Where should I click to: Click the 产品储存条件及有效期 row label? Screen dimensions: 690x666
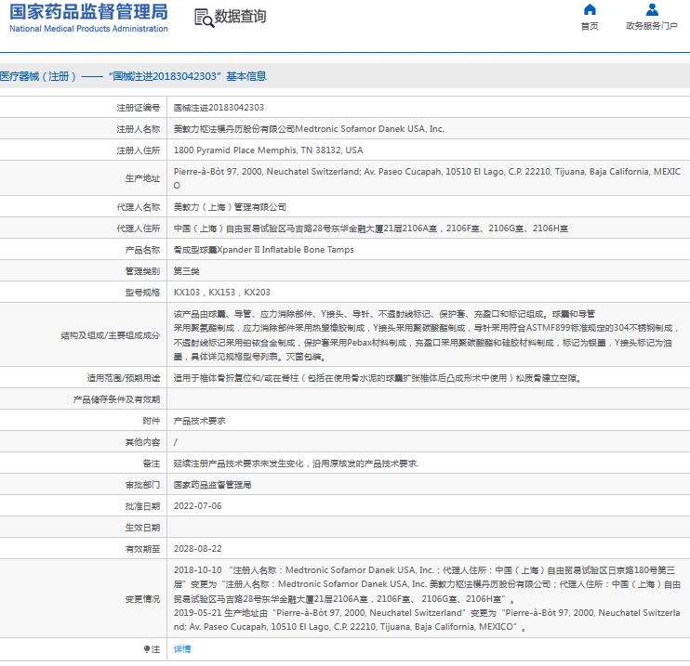[x=116, y=399]
